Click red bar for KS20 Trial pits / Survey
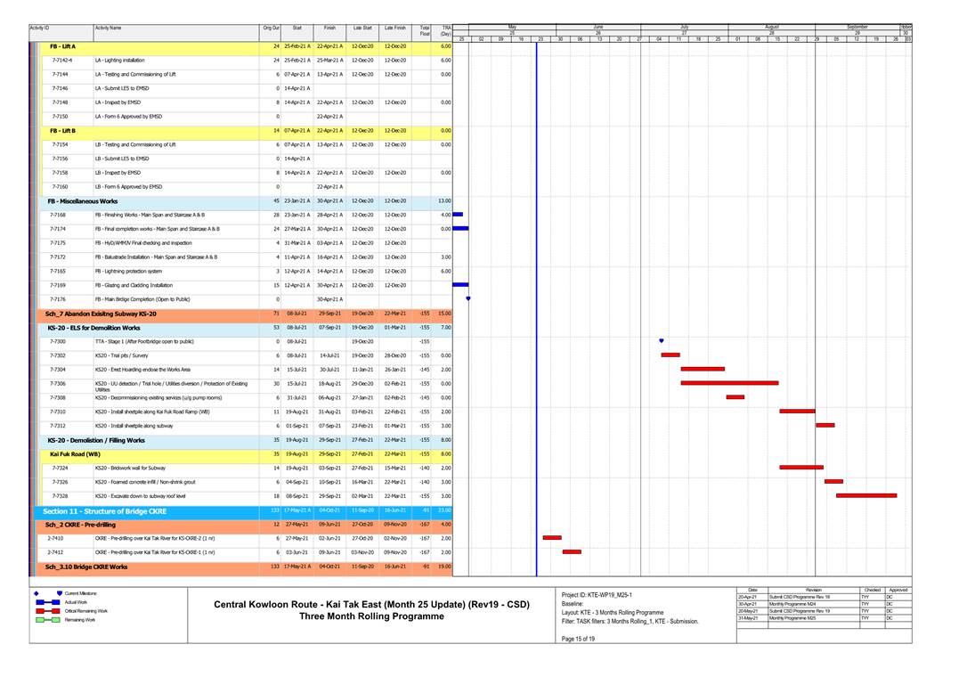The height and width of the screenshot is (685, 967). tap(670, 355)
